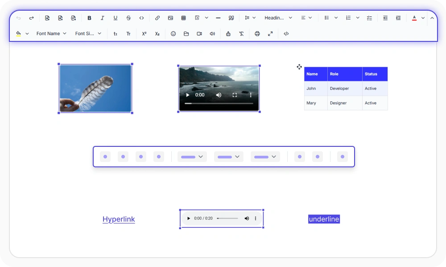Select the format painter brush icon

228,34
